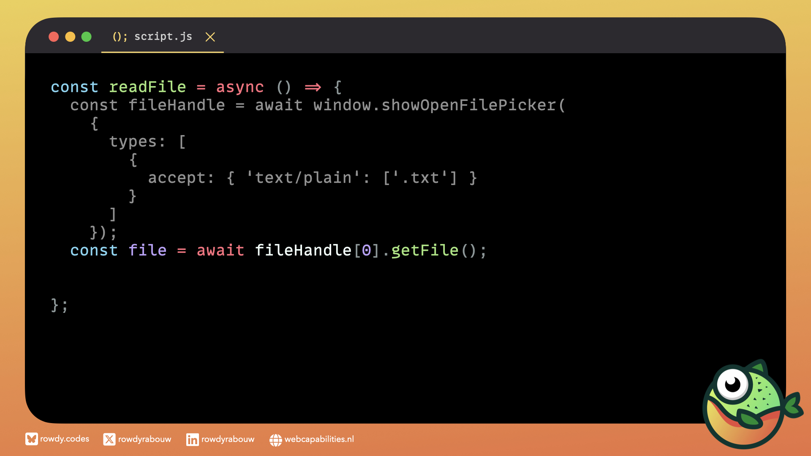Open the rowdyrabouw link beside X logo
Screen dimensions: 811x456
144,439
